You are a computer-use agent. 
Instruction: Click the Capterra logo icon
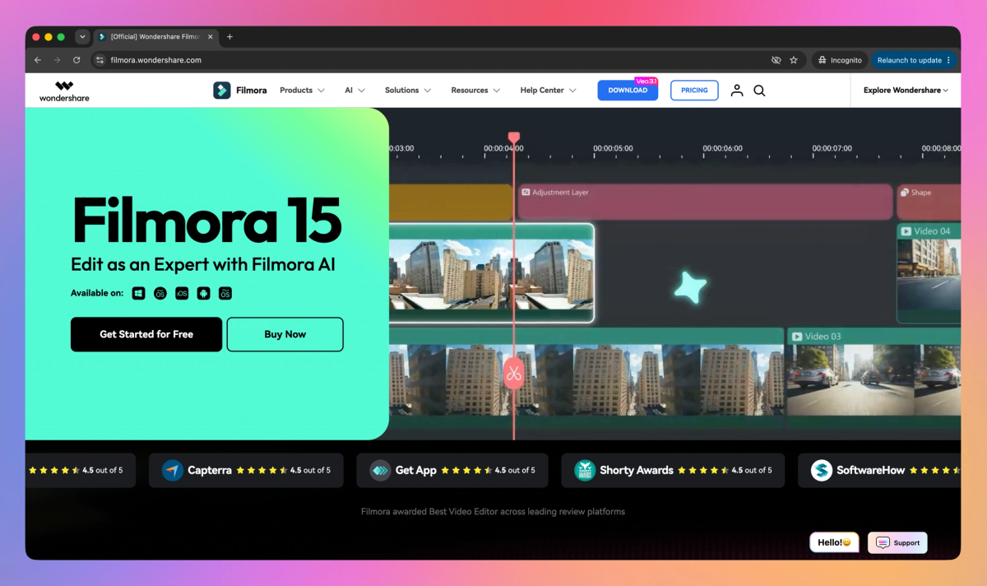[172, 470]
